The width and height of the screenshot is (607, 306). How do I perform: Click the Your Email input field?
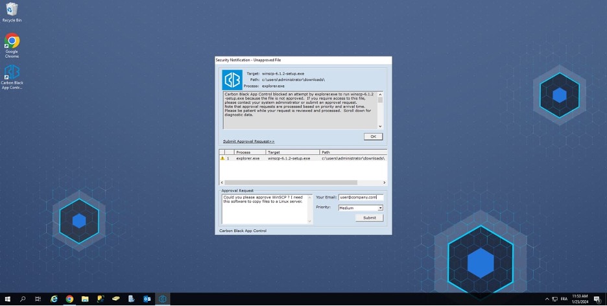pos(361,197)
